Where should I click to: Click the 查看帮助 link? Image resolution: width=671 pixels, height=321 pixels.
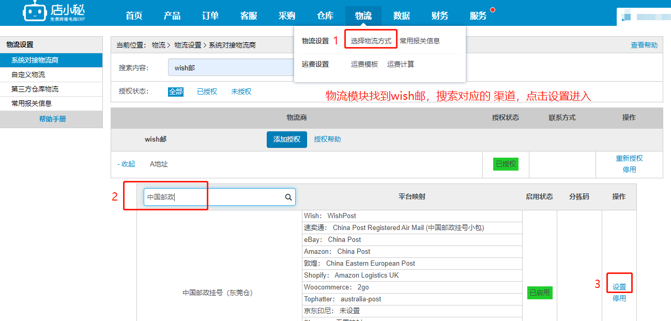[x=644, y=45]
